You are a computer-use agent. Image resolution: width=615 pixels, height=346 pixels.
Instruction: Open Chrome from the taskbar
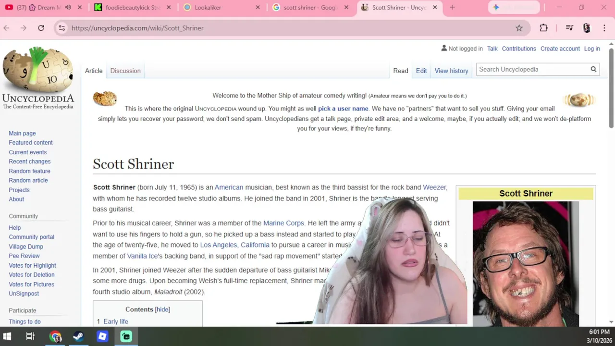[x=55, y=336]
